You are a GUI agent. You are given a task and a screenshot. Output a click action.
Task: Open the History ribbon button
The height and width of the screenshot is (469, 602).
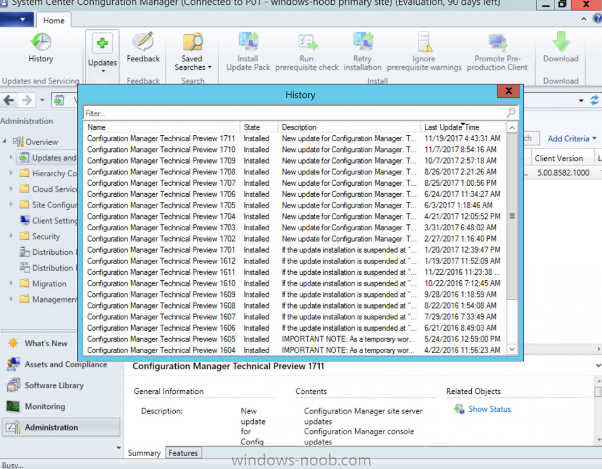(x=41, y=48)
